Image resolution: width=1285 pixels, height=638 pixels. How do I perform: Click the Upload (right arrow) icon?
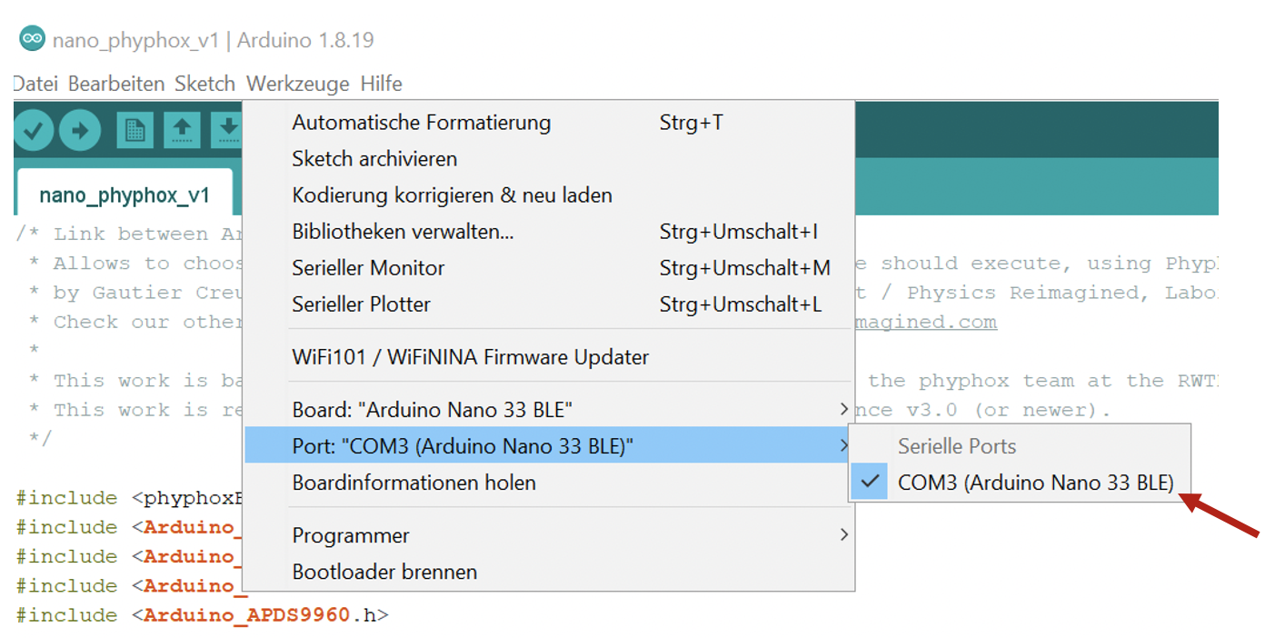[80, 130]
